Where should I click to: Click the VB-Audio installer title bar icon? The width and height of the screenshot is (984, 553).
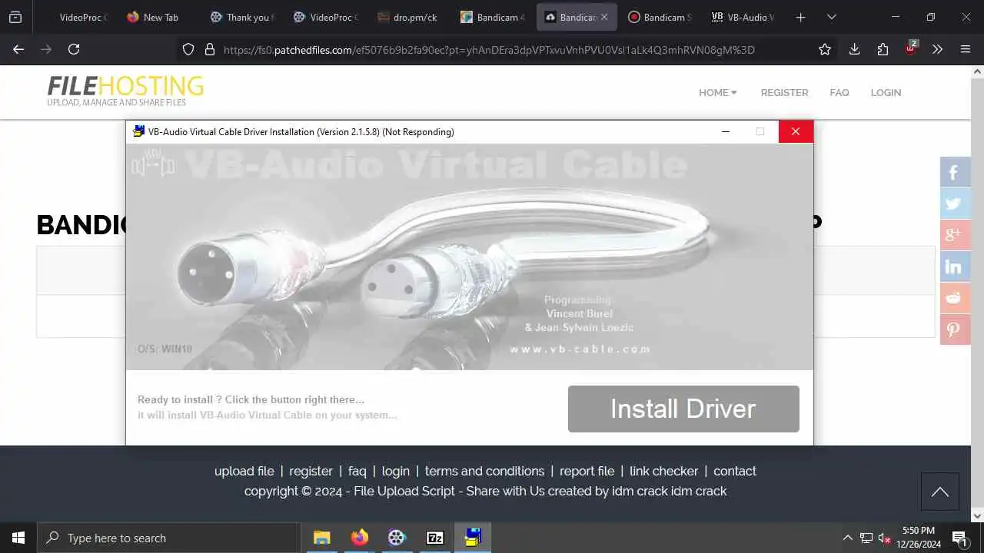click(138, 131)
